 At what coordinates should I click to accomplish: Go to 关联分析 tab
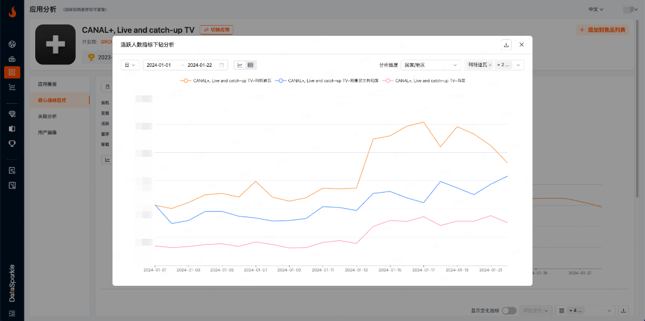(48, 116)
